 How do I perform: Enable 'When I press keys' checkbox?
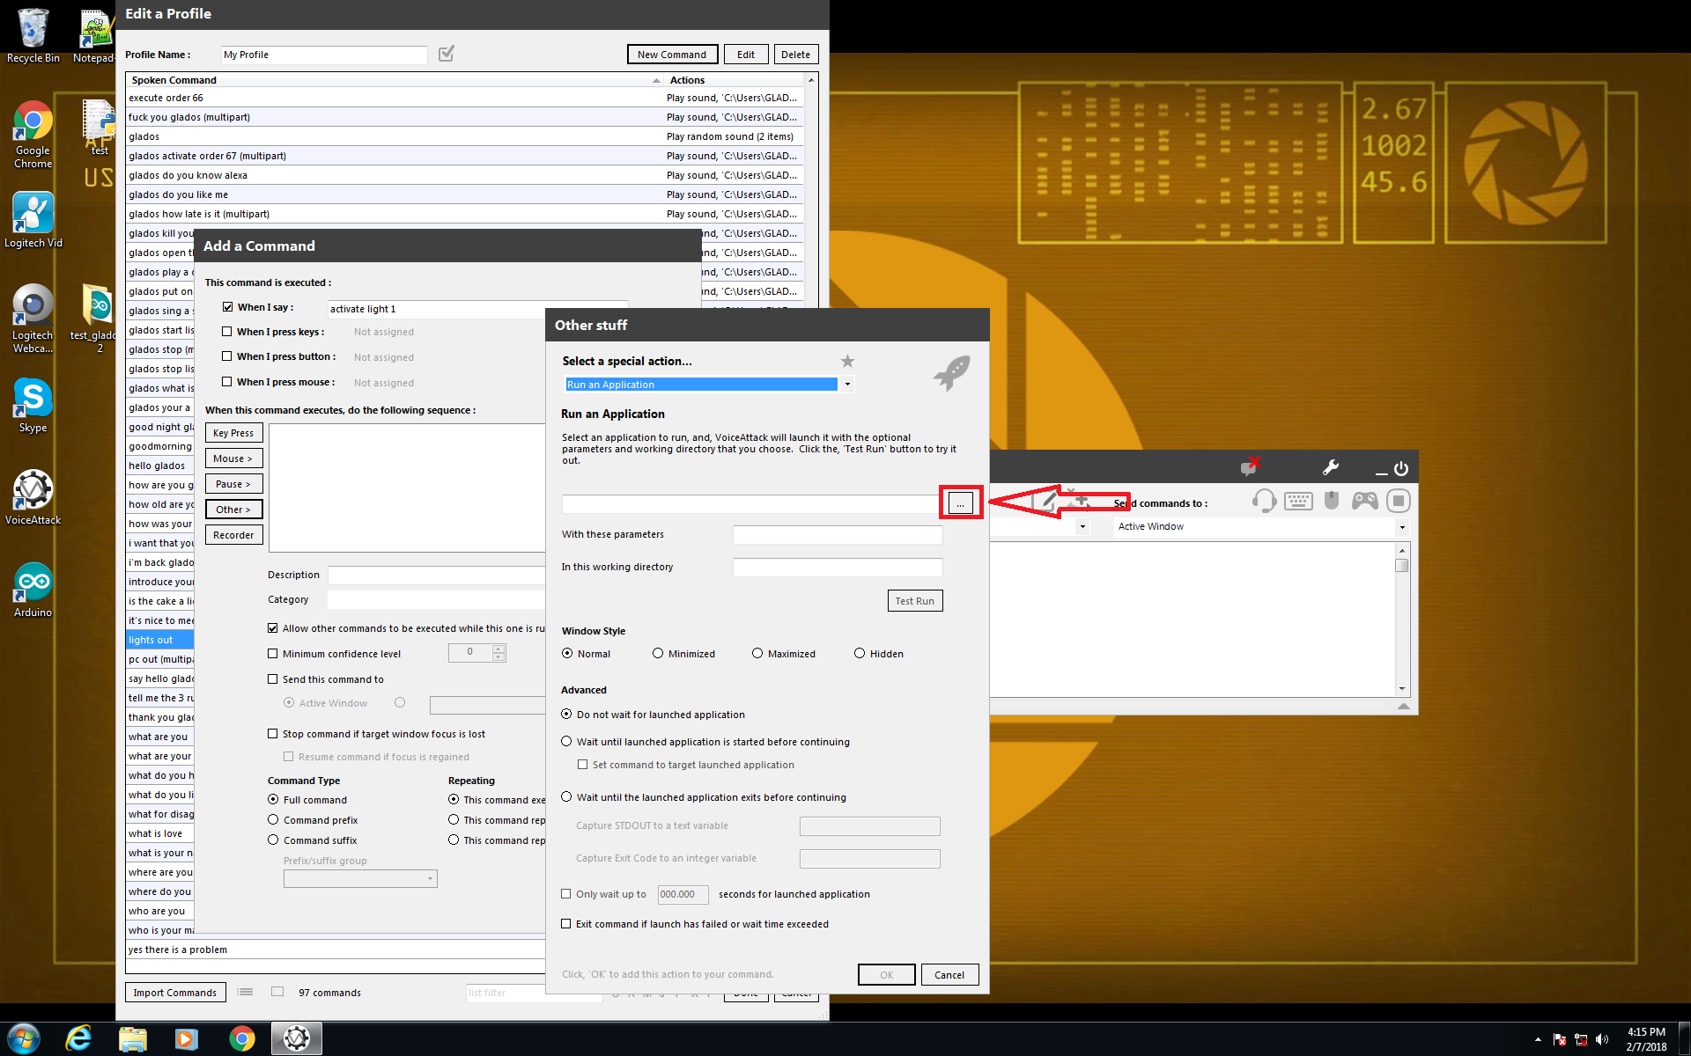pos(227,332)
